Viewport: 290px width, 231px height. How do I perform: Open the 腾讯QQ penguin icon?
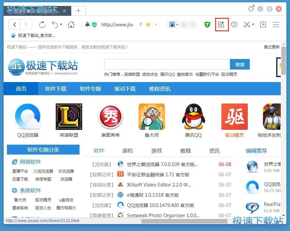193,117
